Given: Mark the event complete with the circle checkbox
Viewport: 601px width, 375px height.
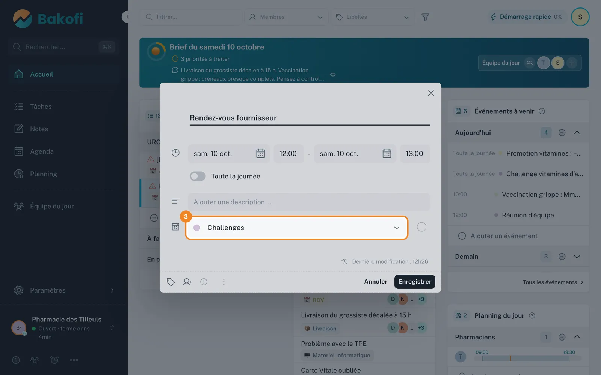Looking at the screenshot, I should (421, 227).
